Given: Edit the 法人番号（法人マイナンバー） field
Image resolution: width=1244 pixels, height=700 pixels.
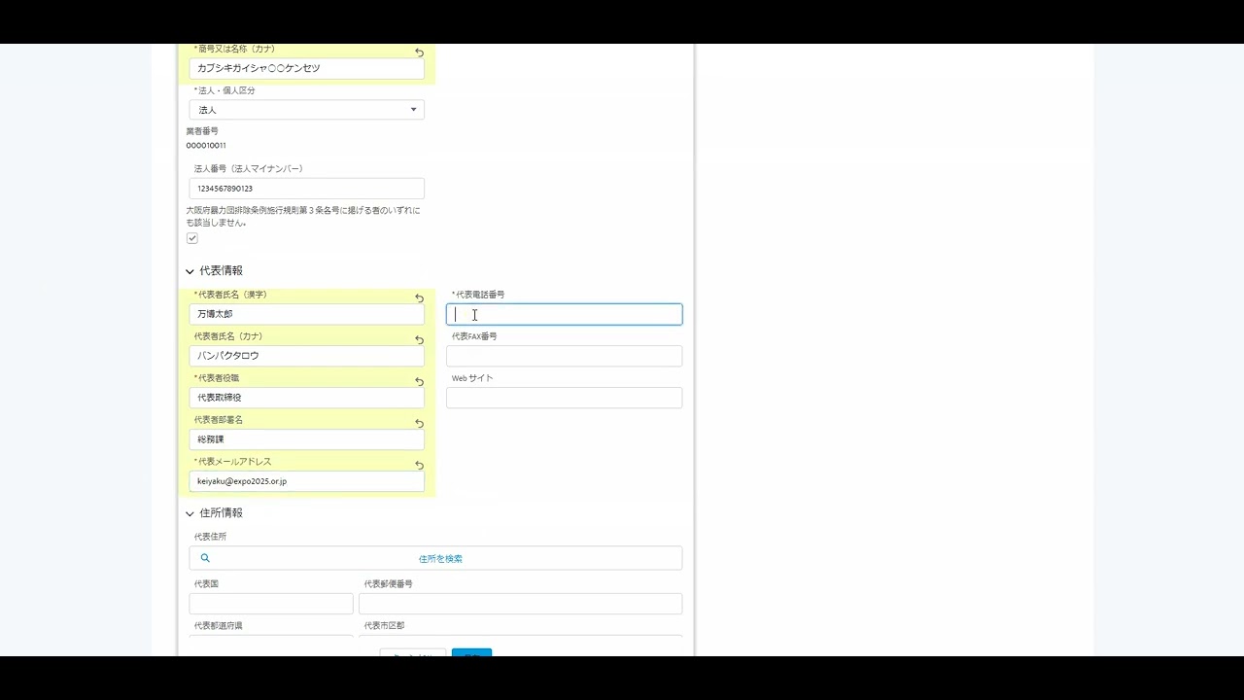Looking at the screenshot, I should [x=307, y=189].
